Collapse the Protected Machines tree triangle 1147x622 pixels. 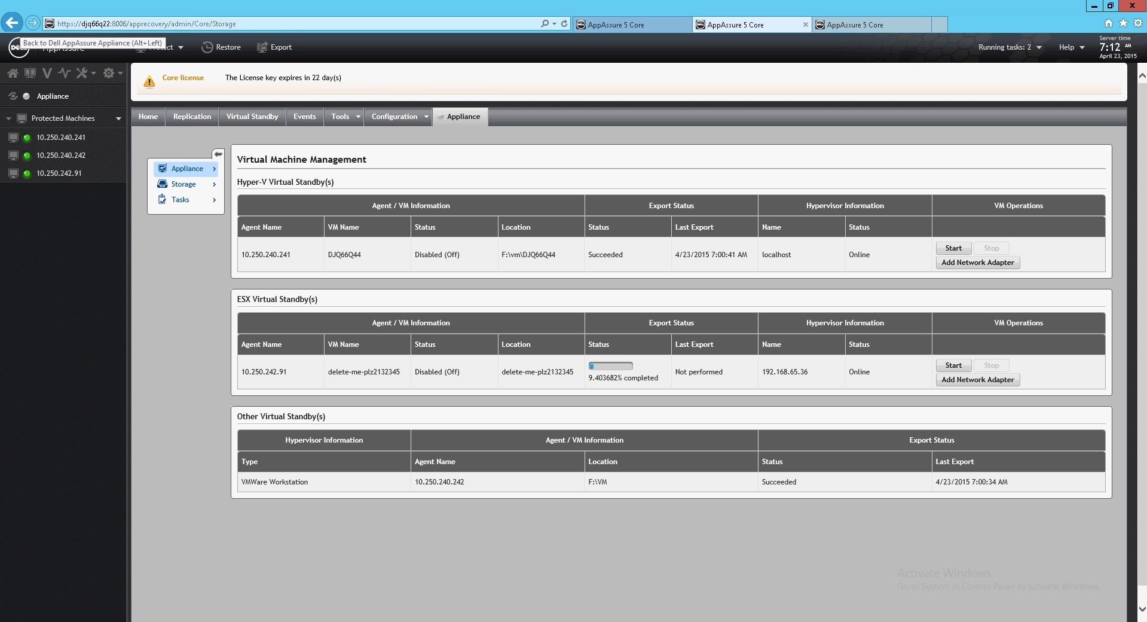point(8,118)
